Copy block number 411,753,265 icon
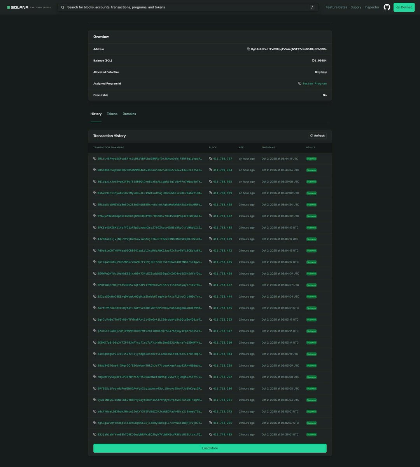The image size is (420, 467). tap(210, 423)
